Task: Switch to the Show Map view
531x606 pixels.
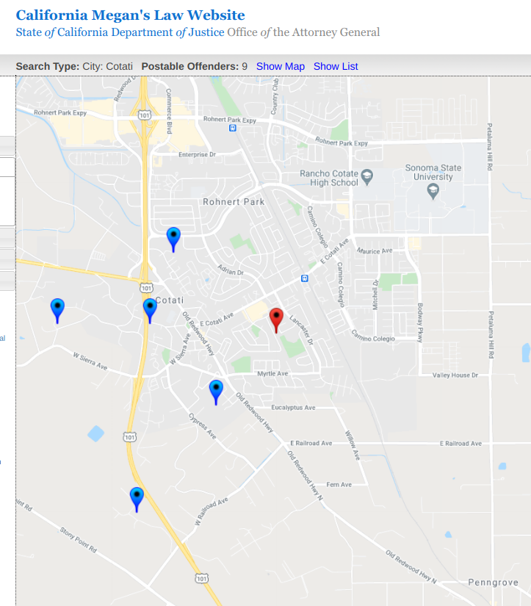Action: pyautogui.click(x=280, y=66)
